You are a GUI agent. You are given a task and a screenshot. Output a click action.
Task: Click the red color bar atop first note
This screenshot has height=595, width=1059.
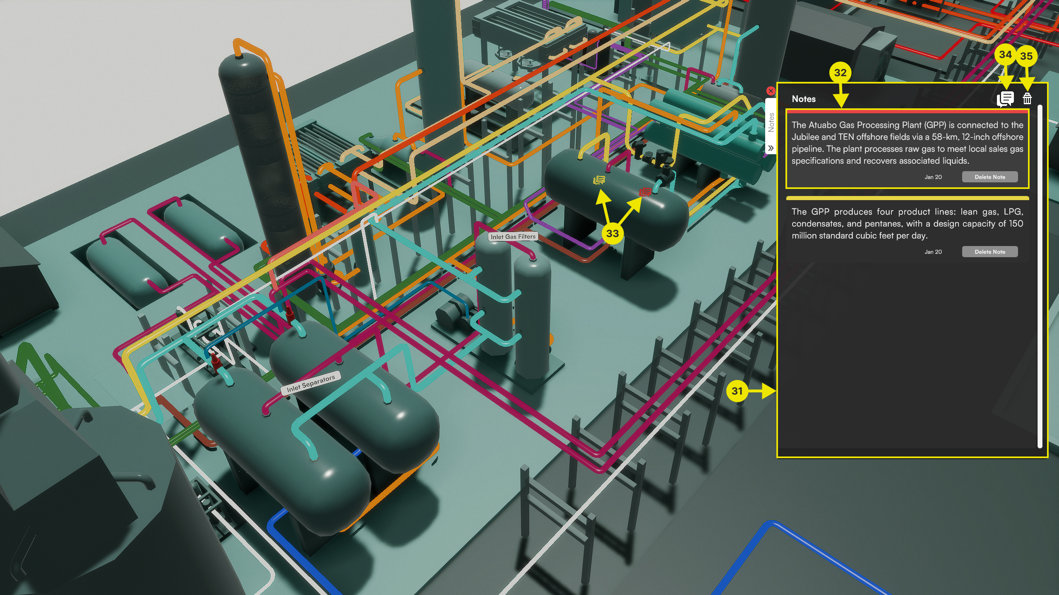(x=907, y=112)
